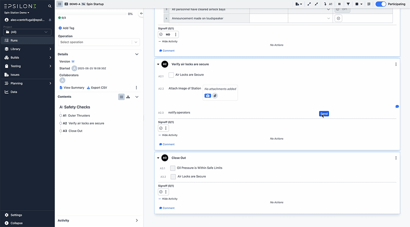Collapse the Details section chevron
The image size is (410, 227).
coord(137,54)
